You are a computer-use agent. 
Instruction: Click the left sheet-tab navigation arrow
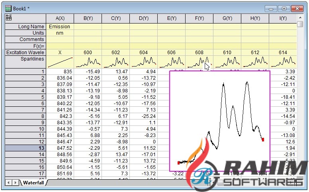(8, 183)
